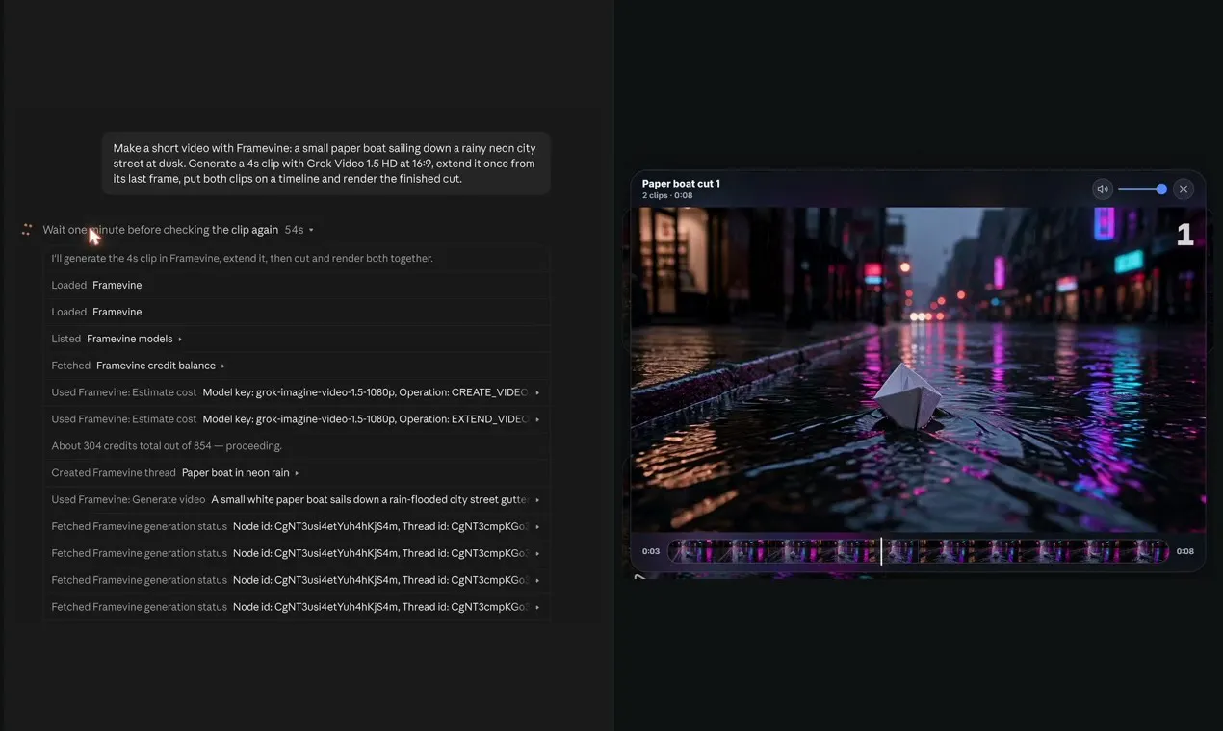Adjust the player volume slider
Screen dimensions: 1223x731
pyautogui.click(x=1142, y=189)
